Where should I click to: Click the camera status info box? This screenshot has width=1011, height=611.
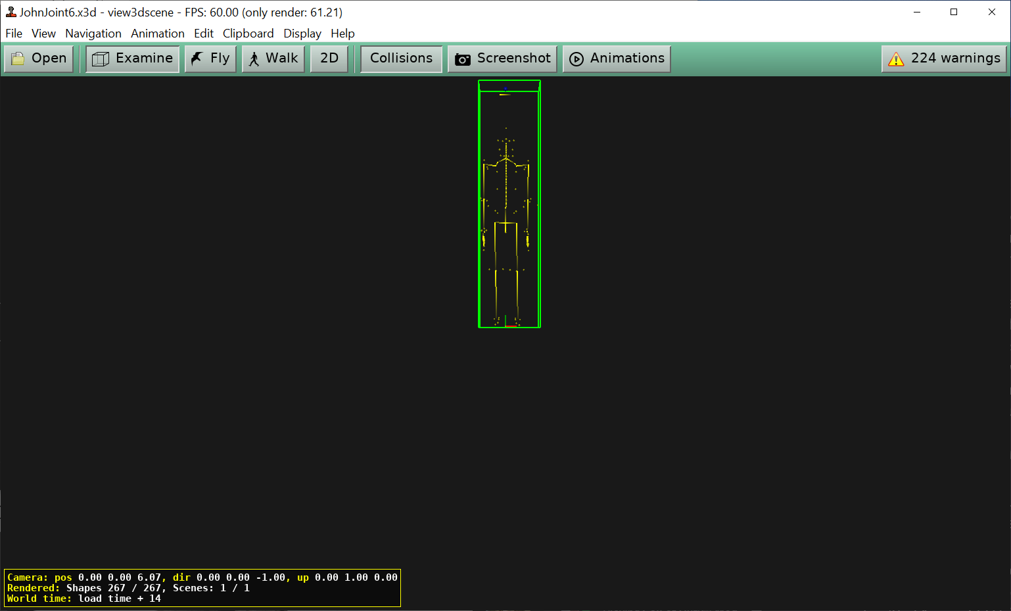(202, 588)
